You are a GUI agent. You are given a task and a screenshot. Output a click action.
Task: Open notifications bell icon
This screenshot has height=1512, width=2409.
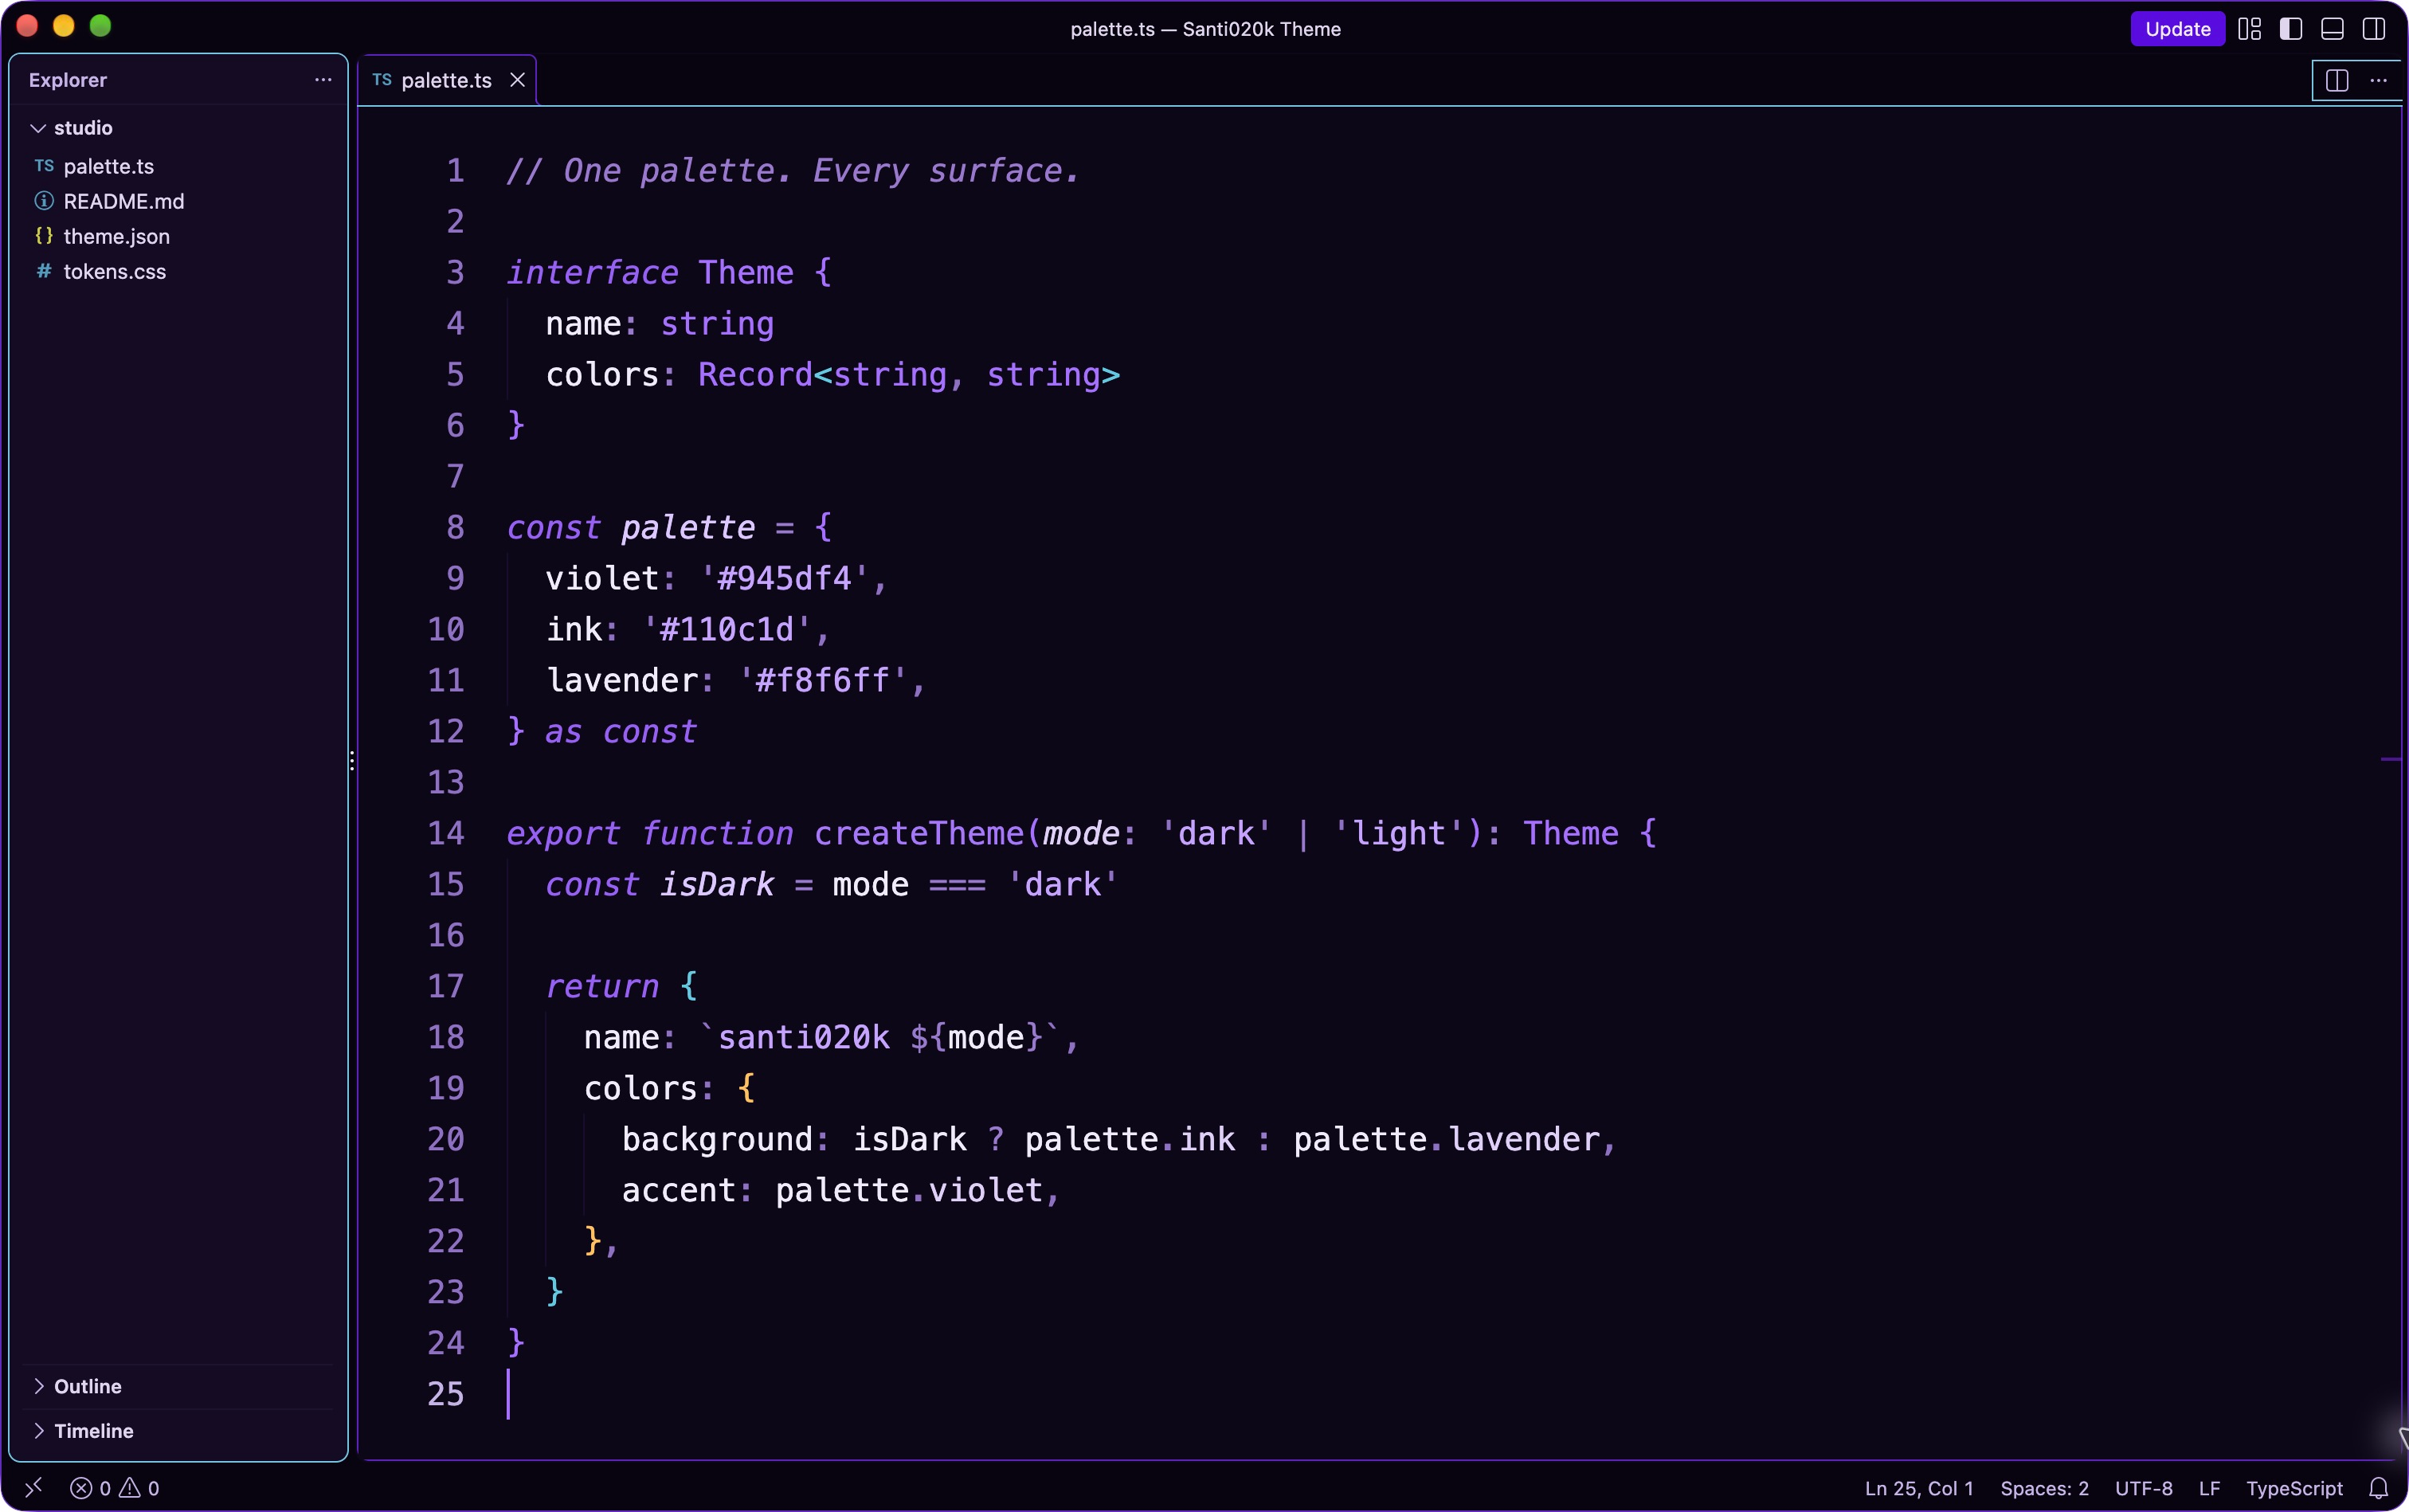coord(2378,1488)
